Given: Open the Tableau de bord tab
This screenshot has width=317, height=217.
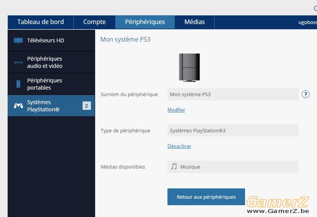Looking at the screenshot, I should (x=40, y=22).
